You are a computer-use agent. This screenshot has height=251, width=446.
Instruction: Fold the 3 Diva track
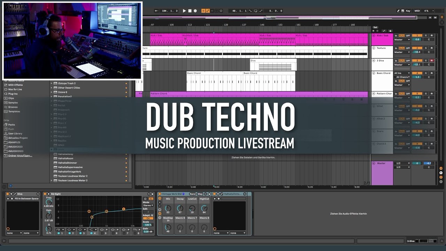coord(374,61)
